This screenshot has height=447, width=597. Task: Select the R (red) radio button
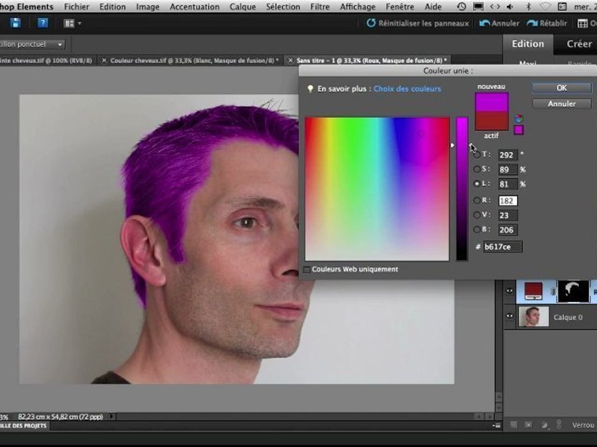(477, 201)
